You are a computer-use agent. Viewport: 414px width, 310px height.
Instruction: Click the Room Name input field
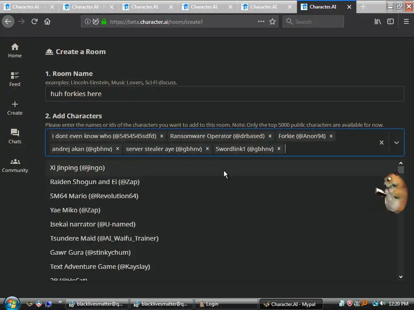[224, 94]
